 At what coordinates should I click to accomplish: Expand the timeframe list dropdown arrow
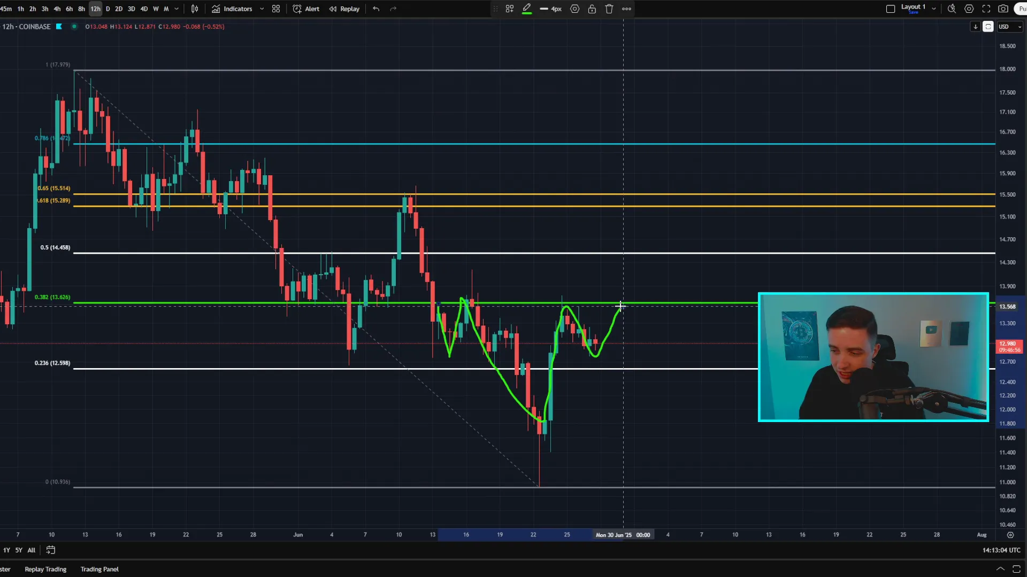(177, 9)
